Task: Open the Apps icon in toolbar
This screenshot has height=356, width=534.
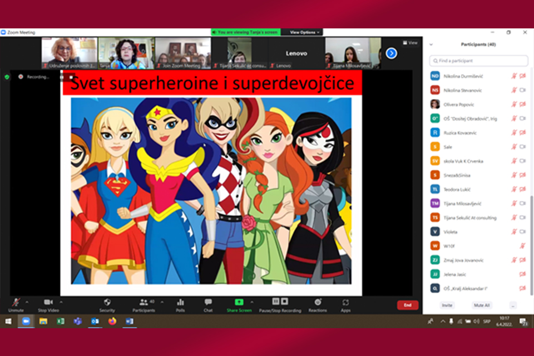Action: (345, 302)
